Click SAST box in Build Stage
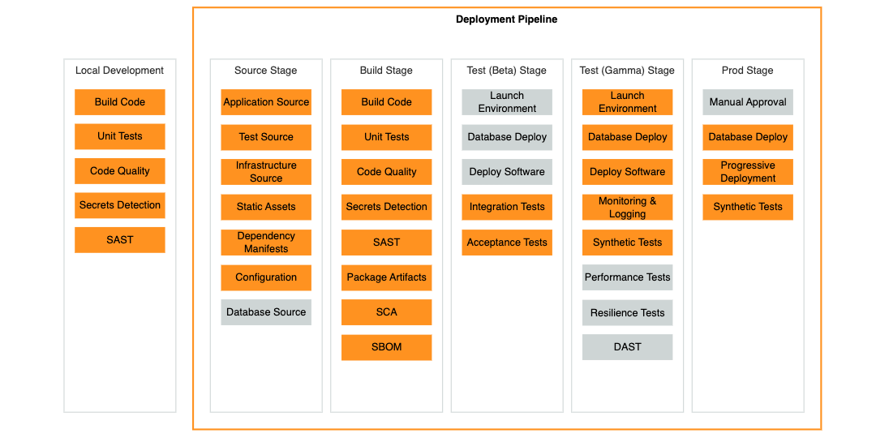876x438 pixels. tap(387, 243)
